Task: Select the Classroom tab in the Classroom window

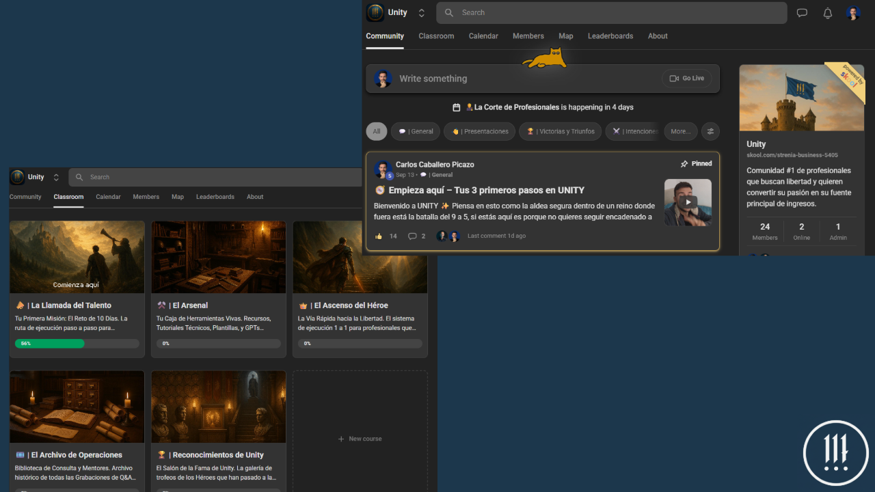Action: (x=68, y=197)
